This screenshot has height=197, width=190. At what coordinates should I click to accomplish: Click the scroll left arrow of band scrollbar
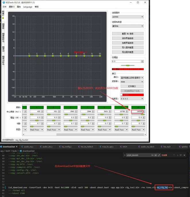tap(24, 135)
